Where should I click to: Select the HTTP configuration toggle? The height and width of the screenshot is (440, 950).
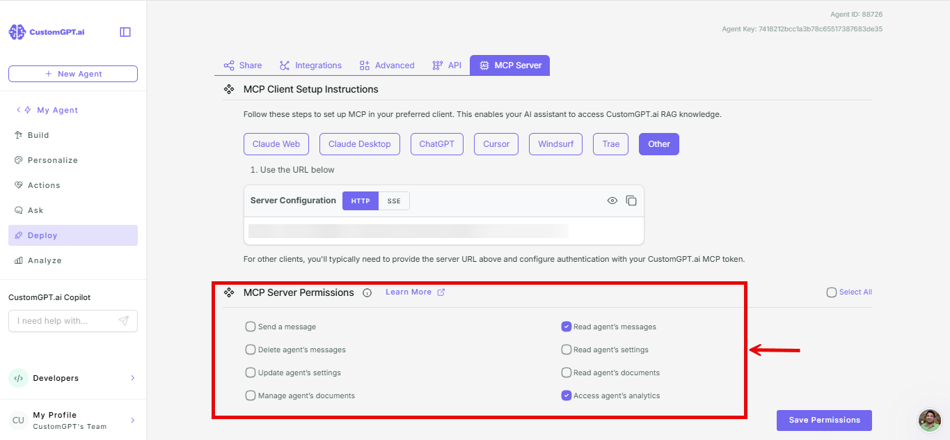pos(361,201)
